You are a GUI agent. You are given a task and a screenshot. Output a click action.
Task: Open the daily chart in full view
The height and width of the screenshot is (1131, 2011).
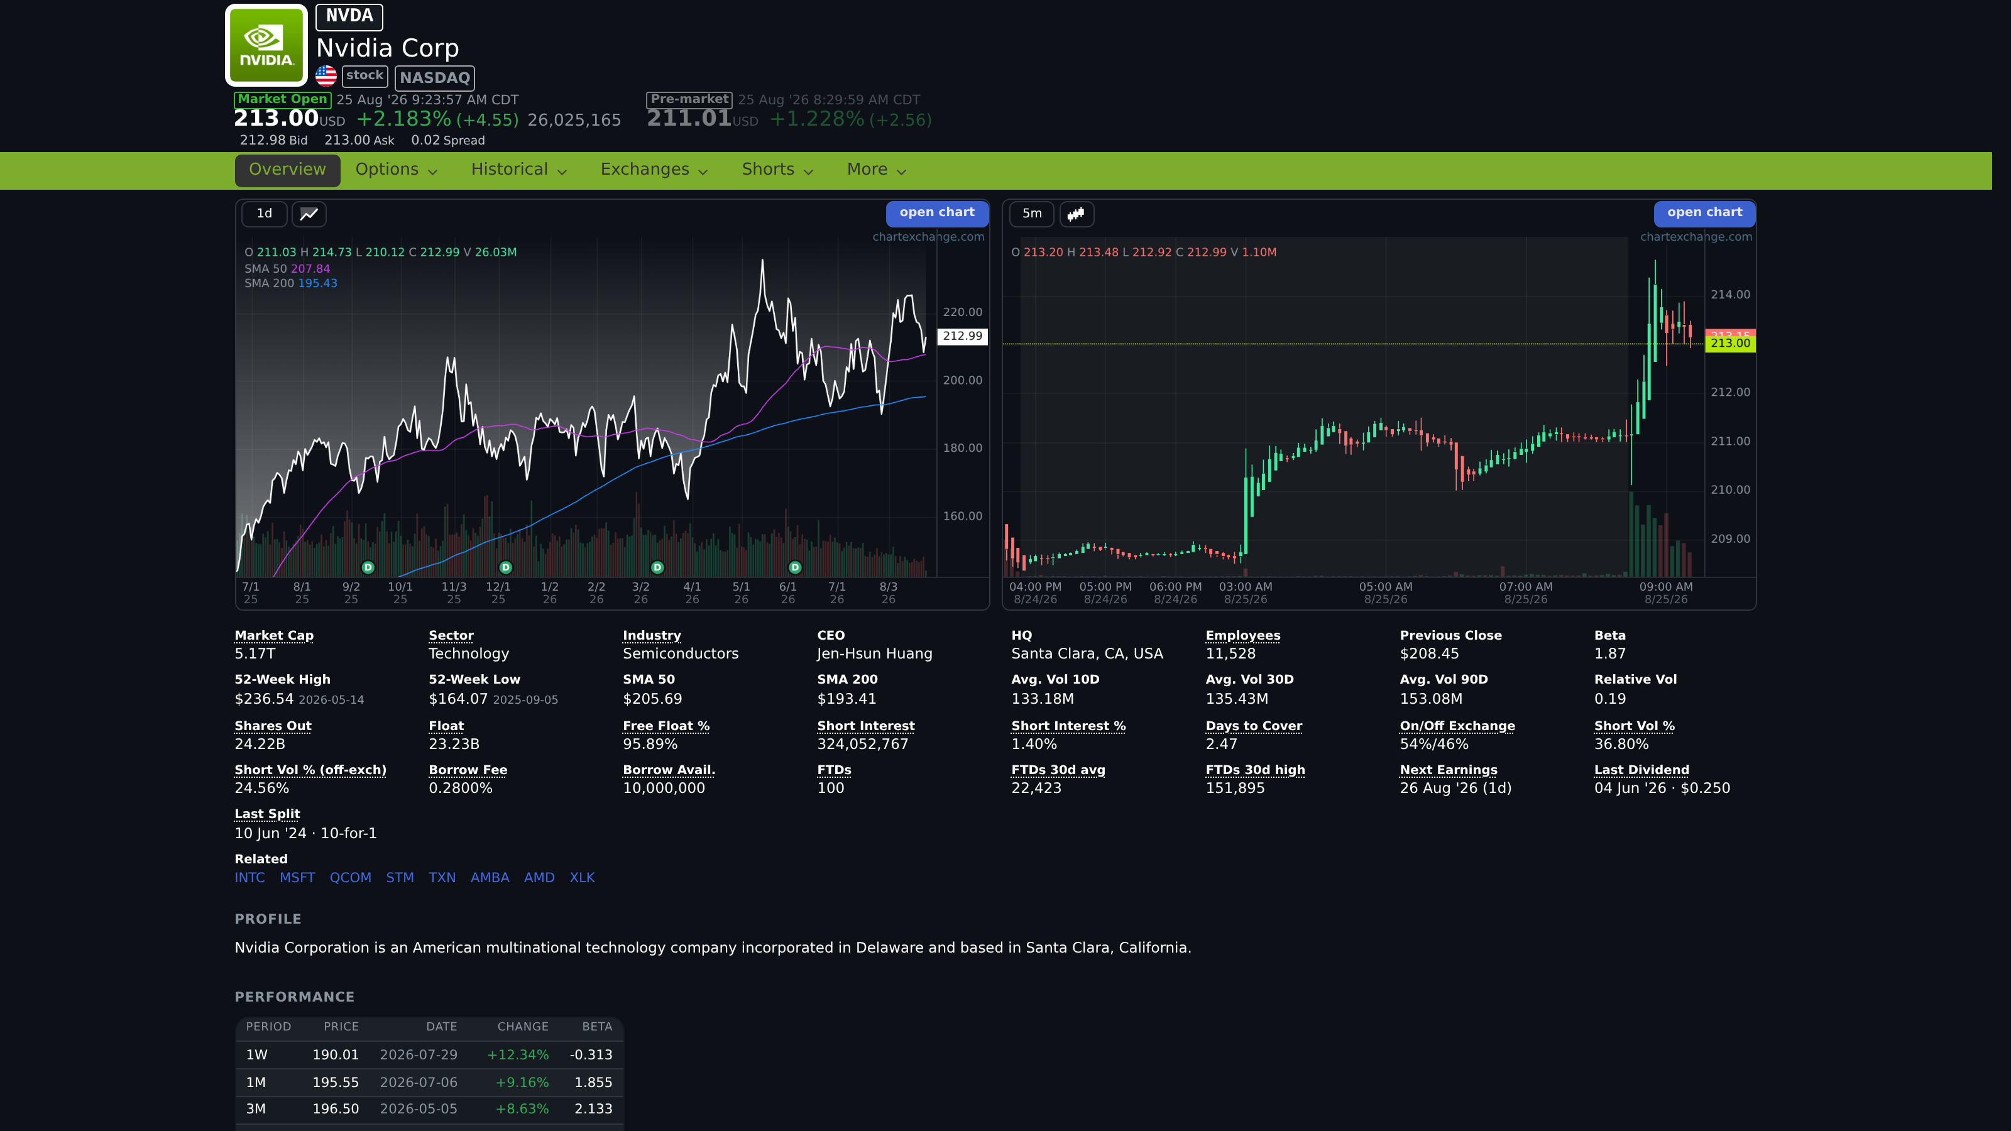click(937, 212)
